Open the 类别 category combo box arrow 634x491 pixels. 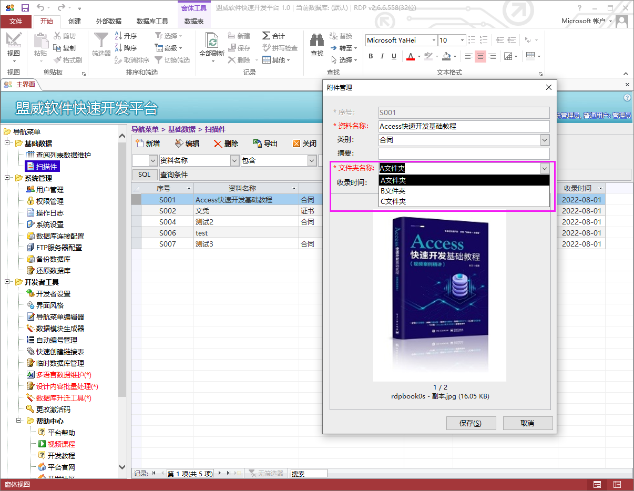(545, 140)
